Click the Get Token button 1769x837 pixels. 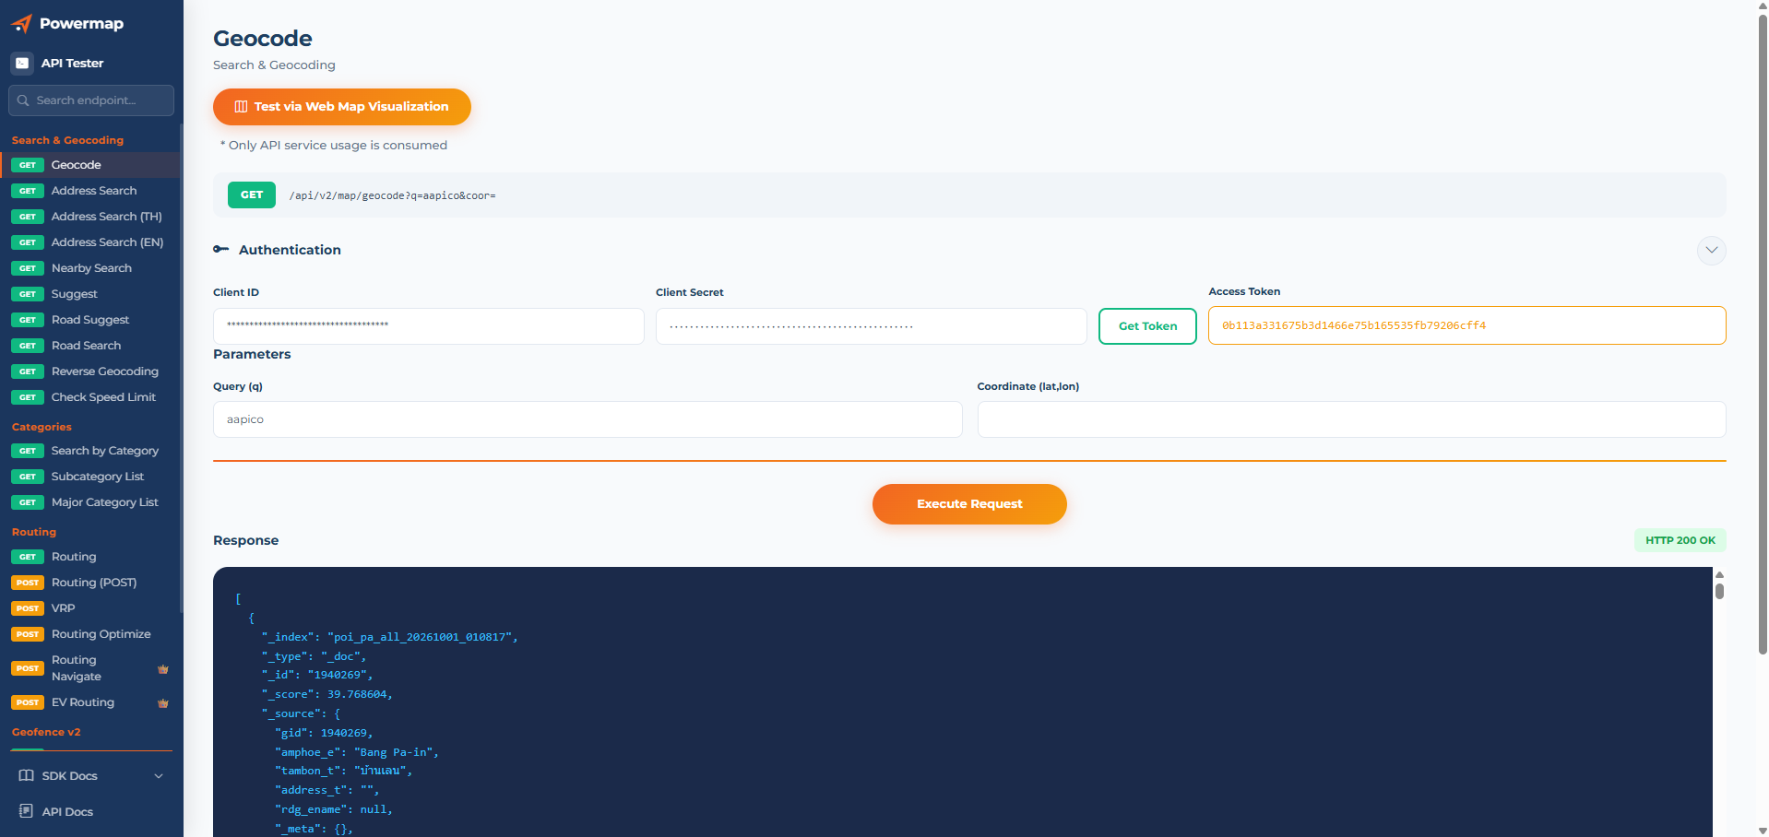pos(1147,326)
